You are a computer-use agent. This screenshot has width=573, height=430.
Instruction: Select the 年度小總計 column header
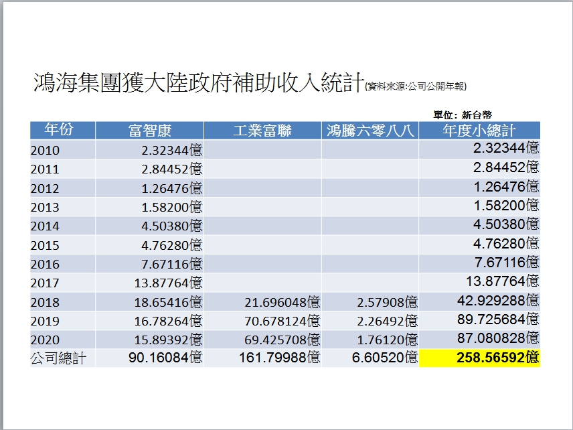479,131
